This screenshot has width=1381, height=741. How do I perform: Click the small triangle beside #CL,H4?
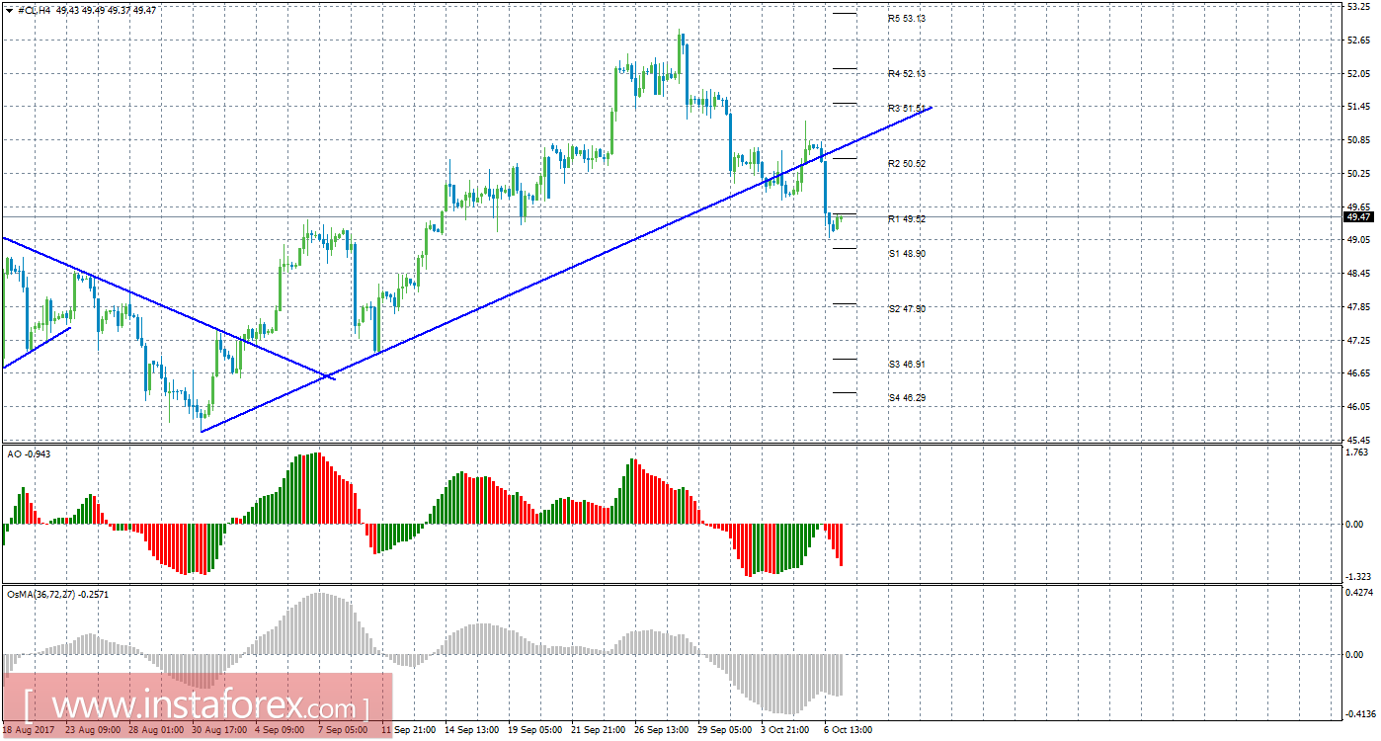(x=9, y=9)
